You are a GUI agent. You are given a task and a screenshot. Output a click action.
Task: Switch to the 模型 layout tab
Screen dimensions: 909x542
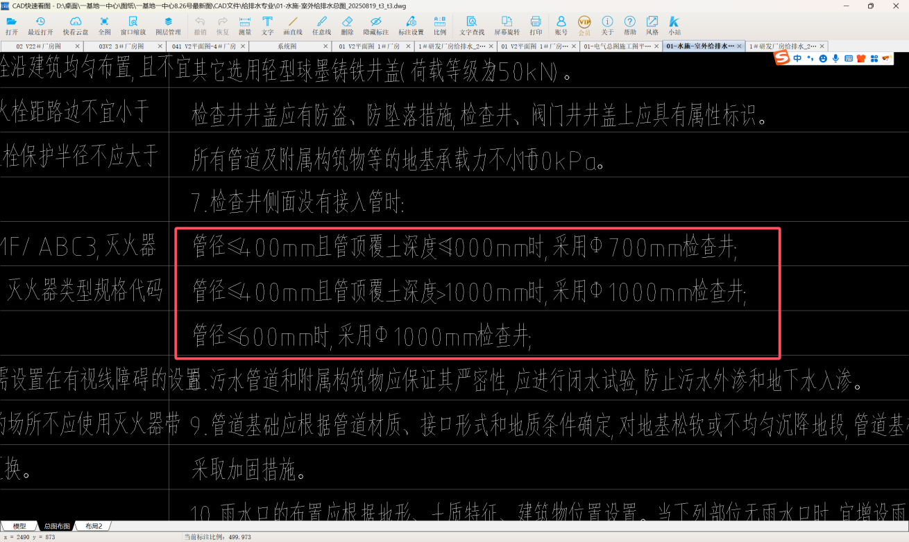click(x=19, y=526)
